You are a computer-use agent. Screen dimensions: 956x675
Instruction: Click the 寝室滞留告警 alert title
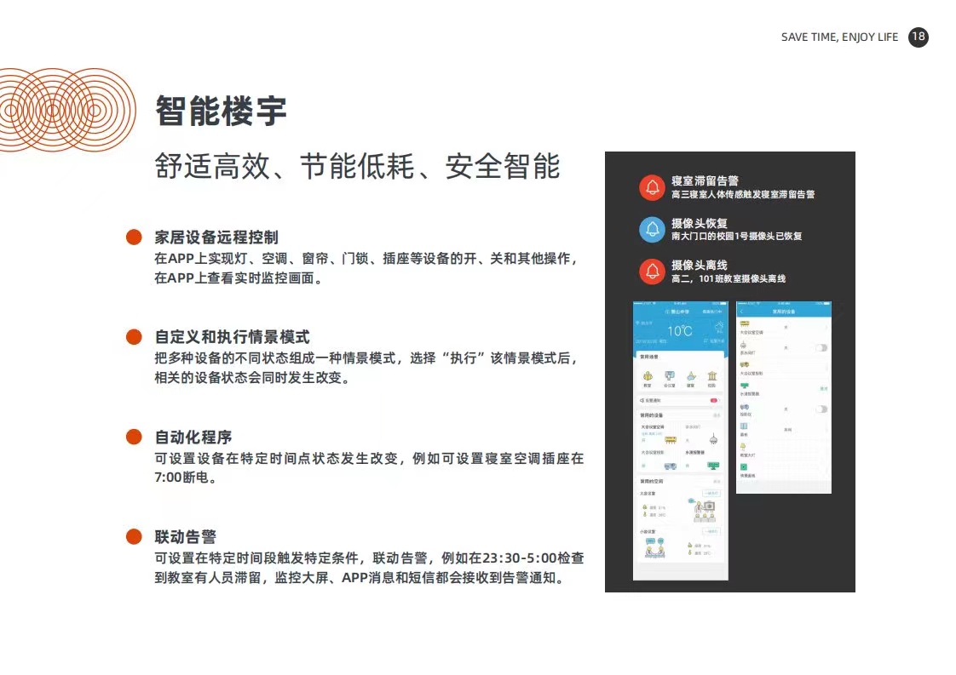click(705, 181)
